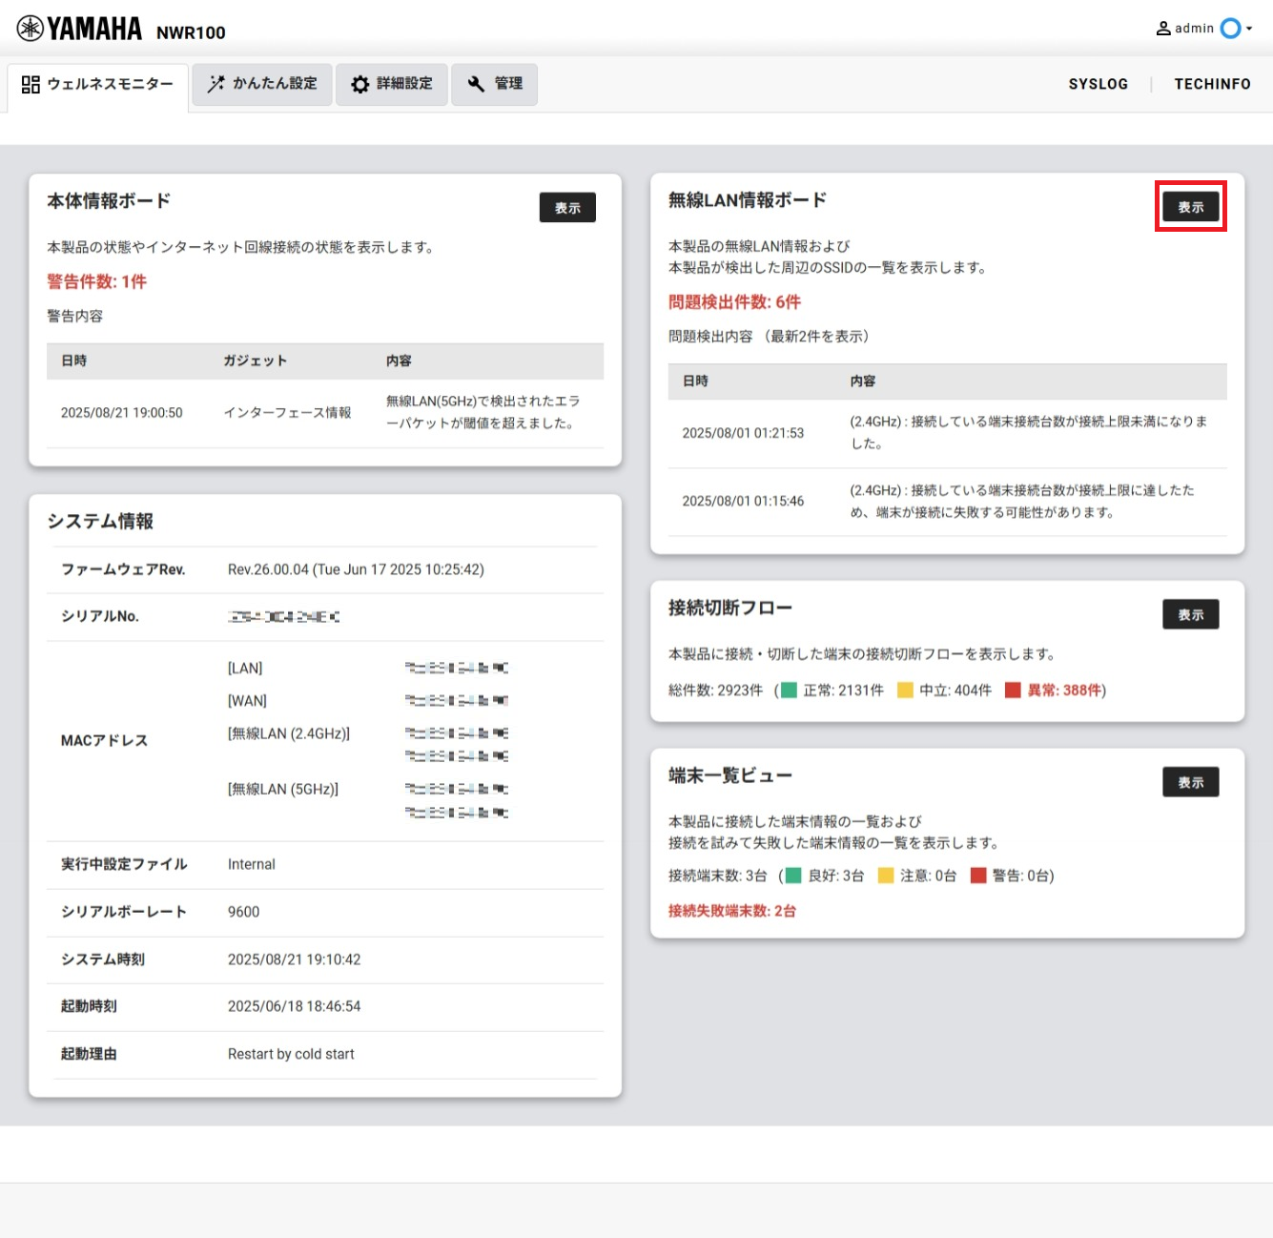
Task: Click the red 異常 legend square
Action: coord(1014,690)
